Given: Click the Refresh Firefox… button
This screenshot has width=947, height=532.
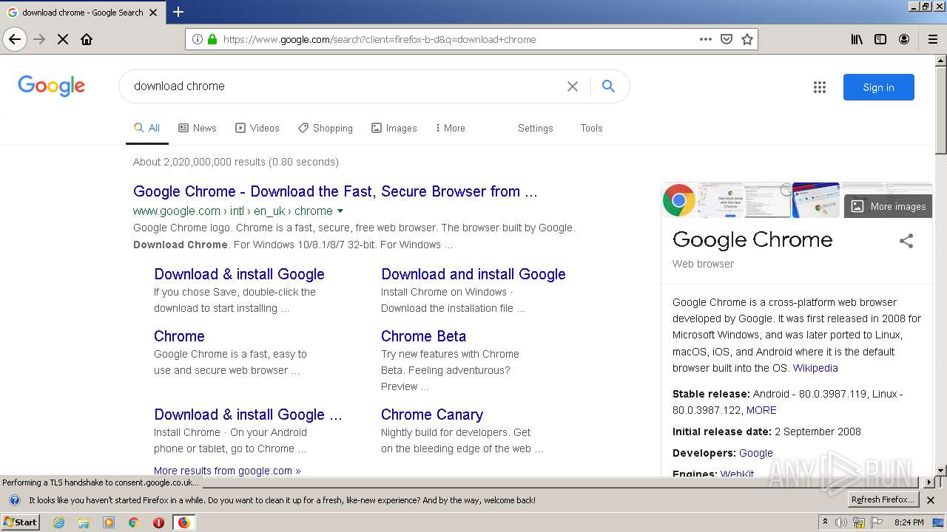Looking at the screenshot, I should (x=883, y=500).
